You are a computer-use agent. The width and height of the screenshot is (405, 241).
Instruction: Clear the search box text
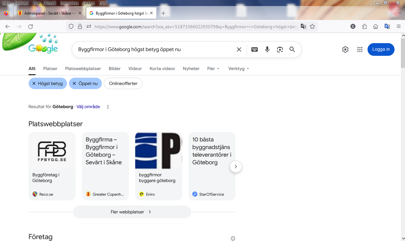[x=239, y=49]
